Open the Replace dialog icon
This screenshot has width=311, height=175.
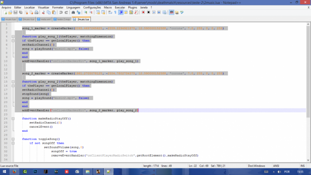[79, 13]
